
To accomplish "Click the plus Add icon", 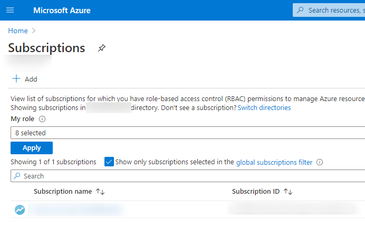I will coord(16,79).
